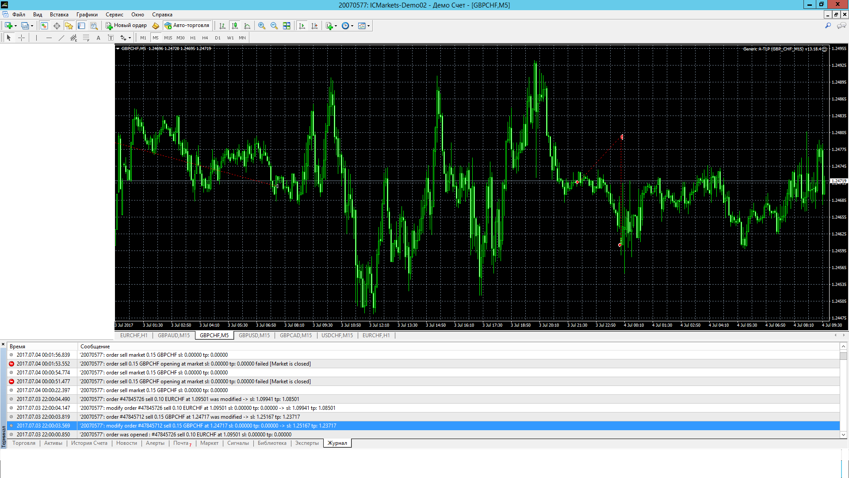Click the Zoom In magnifier icon

(x=262, y=26)
